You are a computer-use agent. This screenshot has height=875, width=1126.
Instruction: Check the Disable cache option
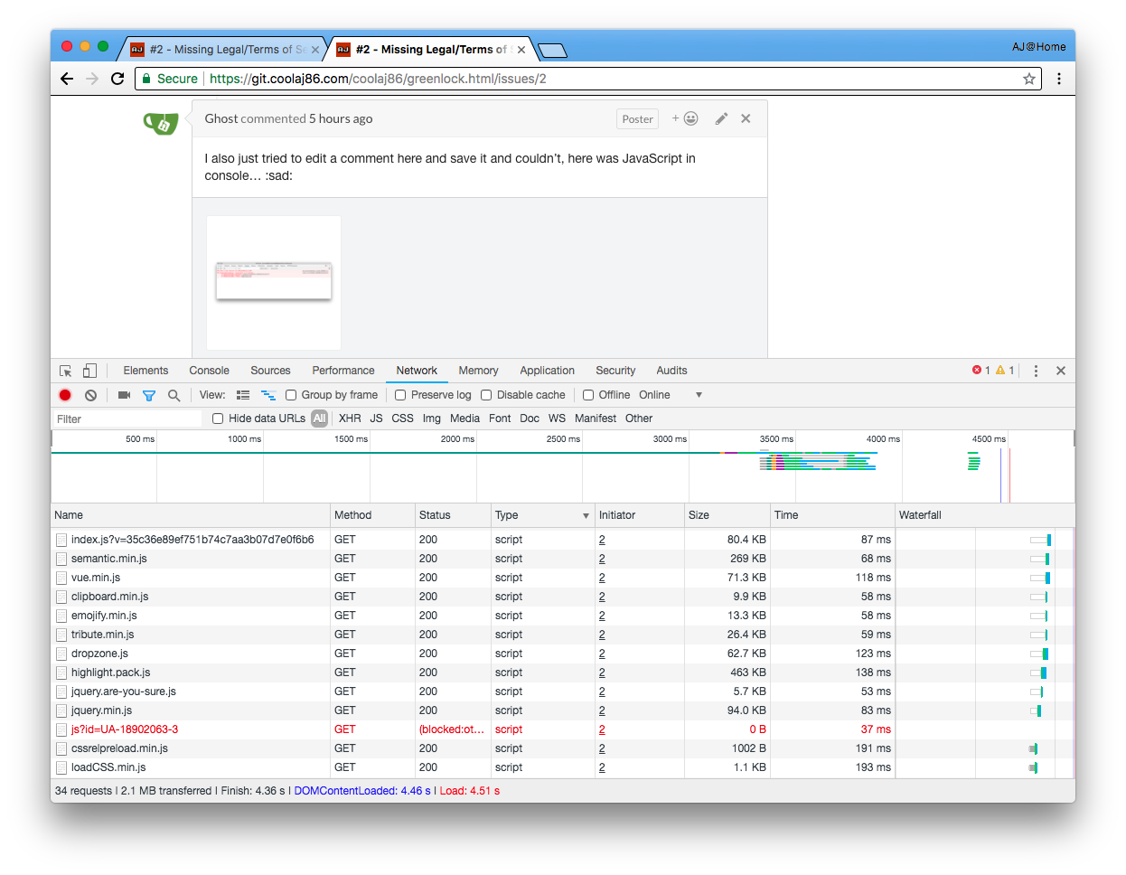[x=486, y=395]
